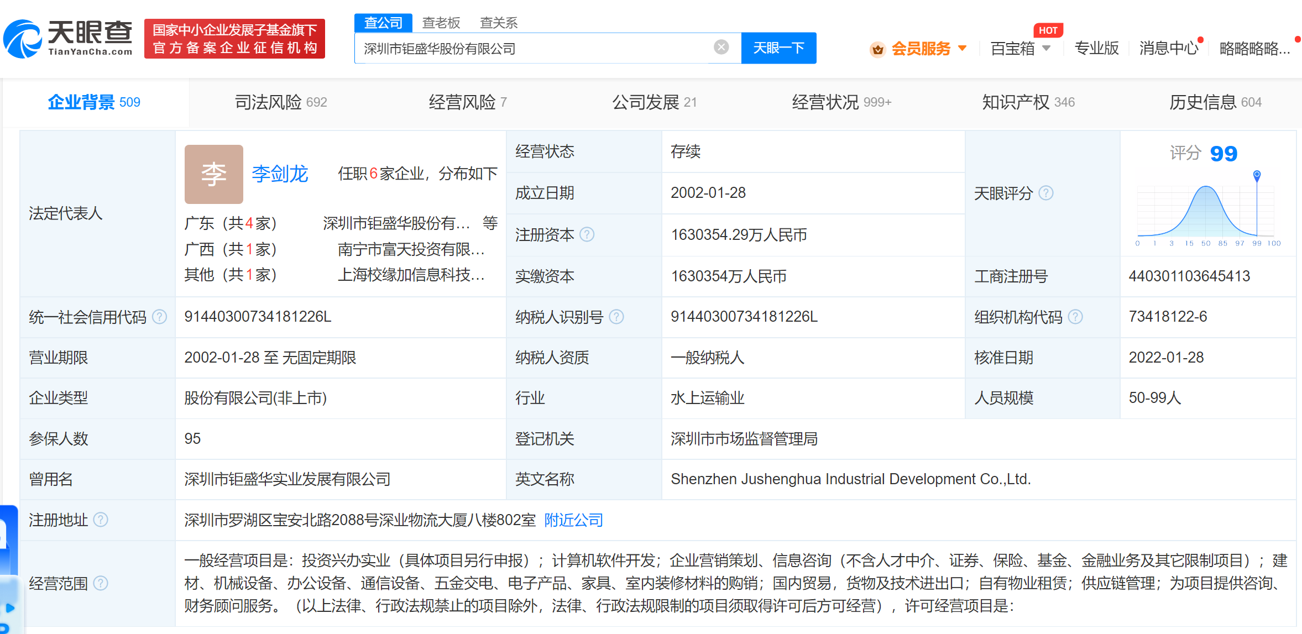Open 深圳市钜盛华股份有... company entry

coord(396,223)
